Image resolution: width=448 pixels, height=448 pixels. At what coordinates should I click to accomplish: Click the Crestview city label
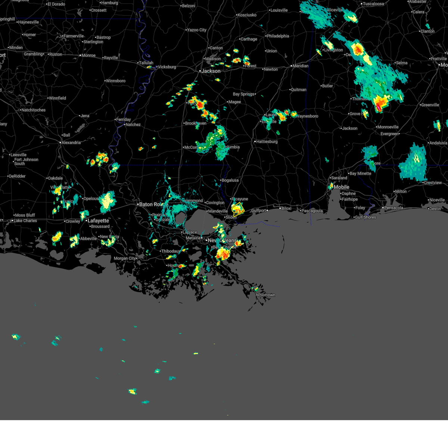[433, 183]
